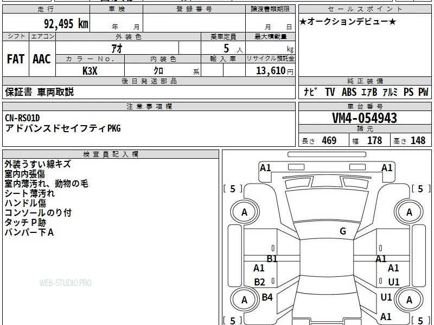Click the セールスポイント section header
This screenshot has width=434, height=325.
365,9
